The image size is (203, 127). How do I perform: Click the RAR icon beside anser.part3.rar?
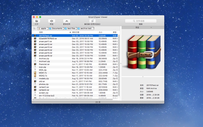click(35, 47)
